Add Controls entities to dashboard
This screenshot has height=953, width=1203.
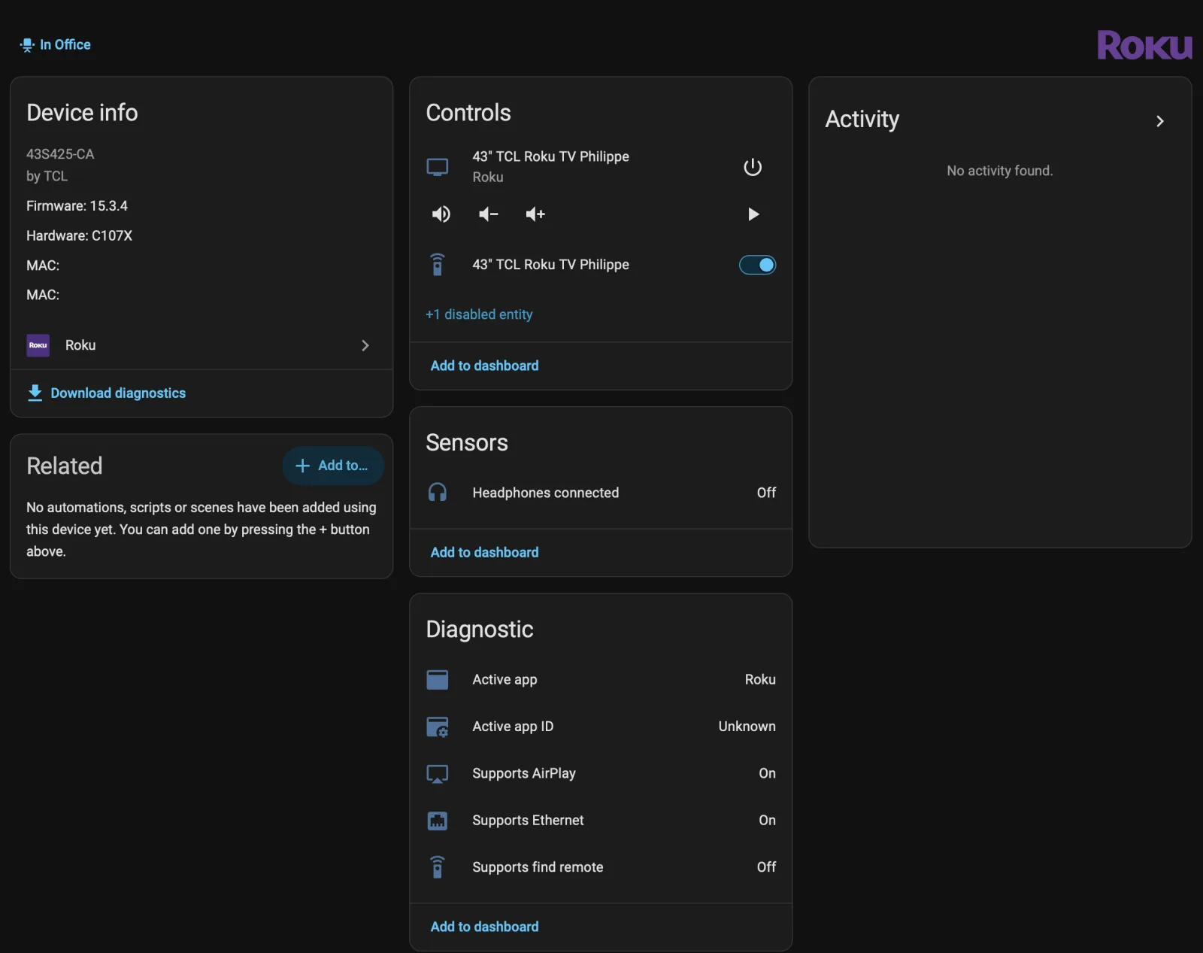pos(485,366)
